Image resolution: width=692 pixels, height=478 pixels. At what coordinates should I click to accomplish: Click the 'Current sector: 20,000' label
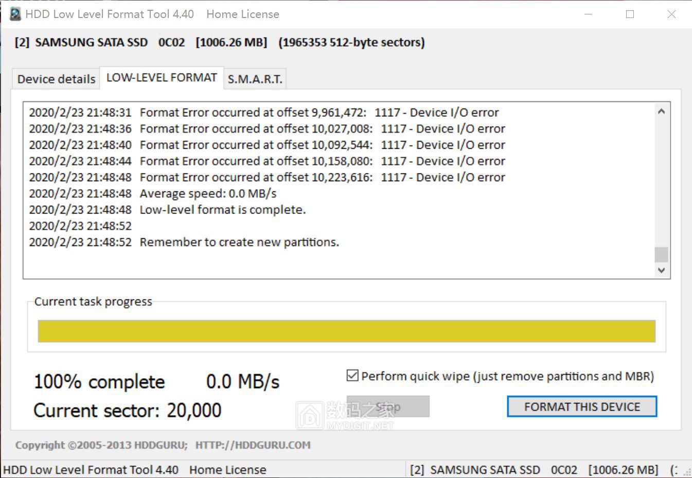(127, 410)
